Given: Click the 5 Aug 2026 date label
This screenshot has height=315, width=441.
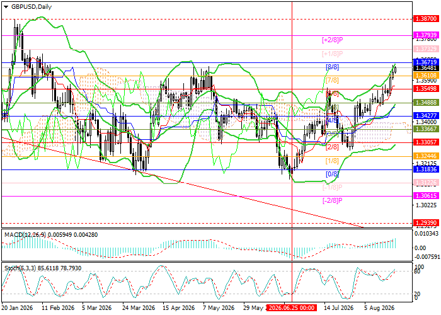Looking at the screenshot, I should coord(379,307).
